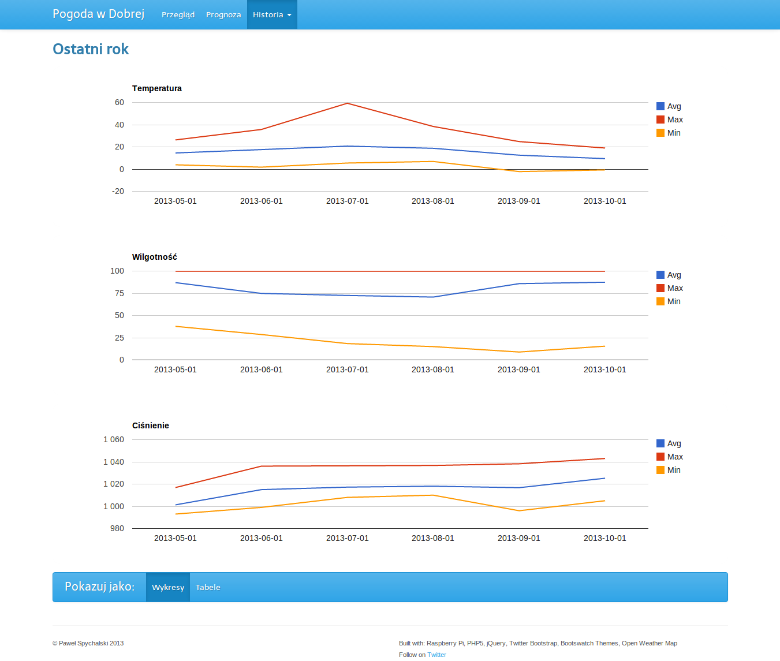This screenshot has height=661, width=780.
Task: Switch to the Tabele view tab
Action: pyautogui.click(x=208, y=587)
